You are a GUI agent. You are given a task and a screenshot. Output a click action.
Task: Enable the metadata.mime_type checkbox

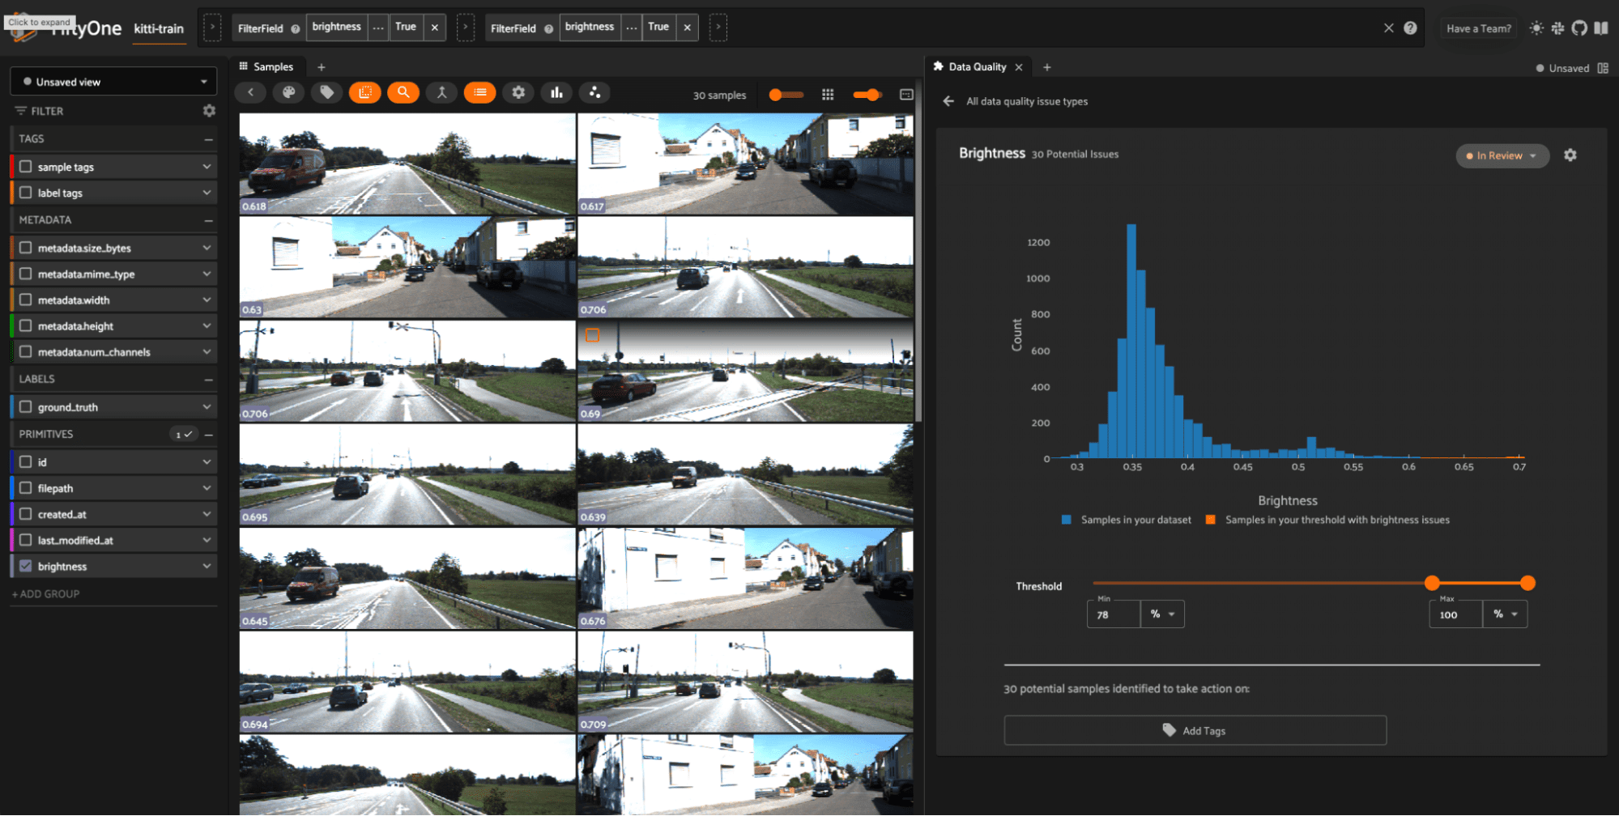pyautogui.click(x=26, y=274)
